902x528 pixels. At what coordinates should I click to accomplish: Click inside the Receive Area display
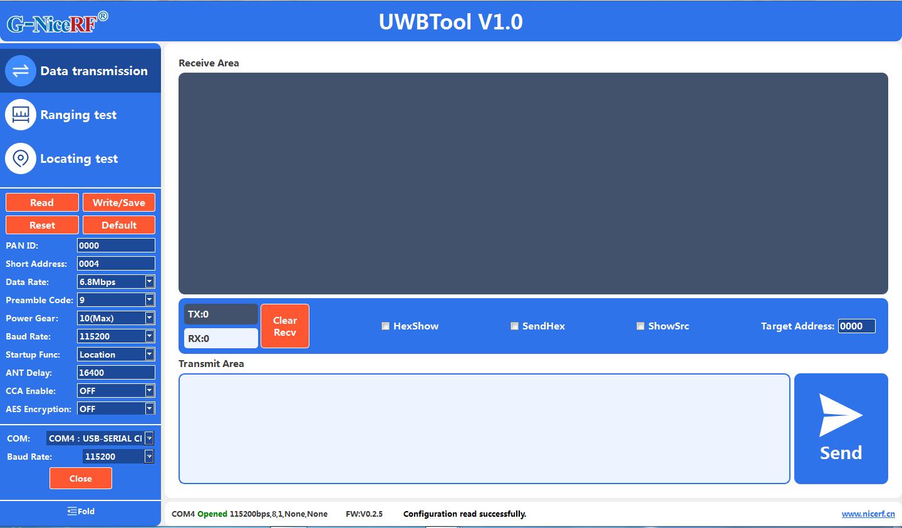click(533, 184)
